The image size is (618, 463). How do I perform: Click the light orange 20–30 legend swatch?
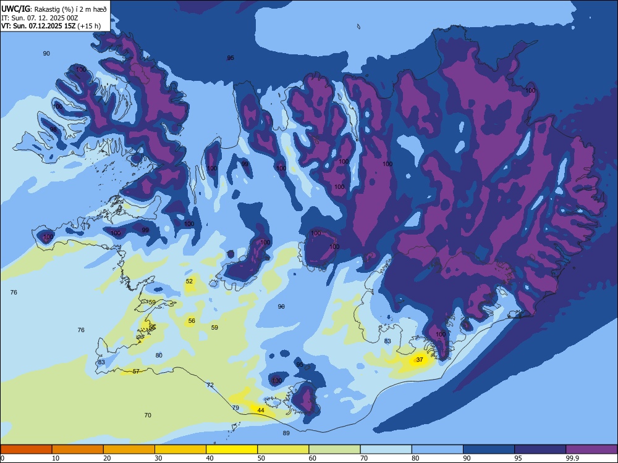[129, 449]
